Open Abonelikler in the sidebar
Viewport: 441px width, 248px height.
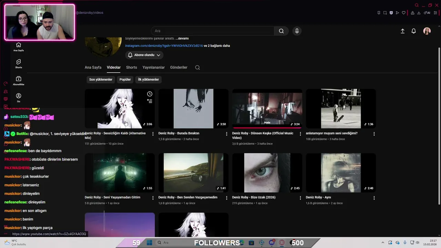(x=19, y=81)
